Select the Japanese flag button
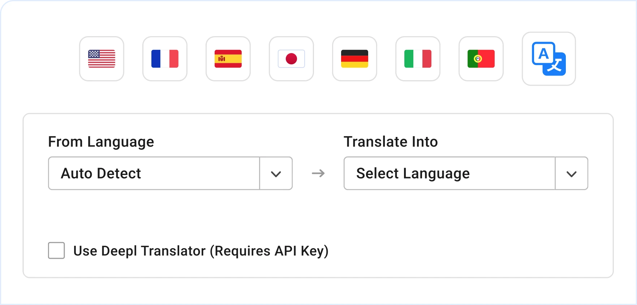Screen dimensions: 637x305 (291, 59)
